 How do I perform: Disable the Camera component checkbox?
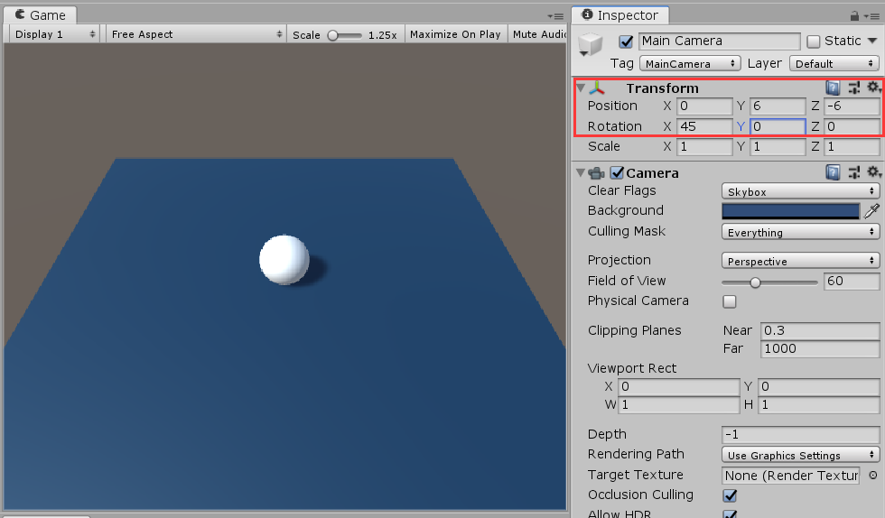(x=618, y=172)
